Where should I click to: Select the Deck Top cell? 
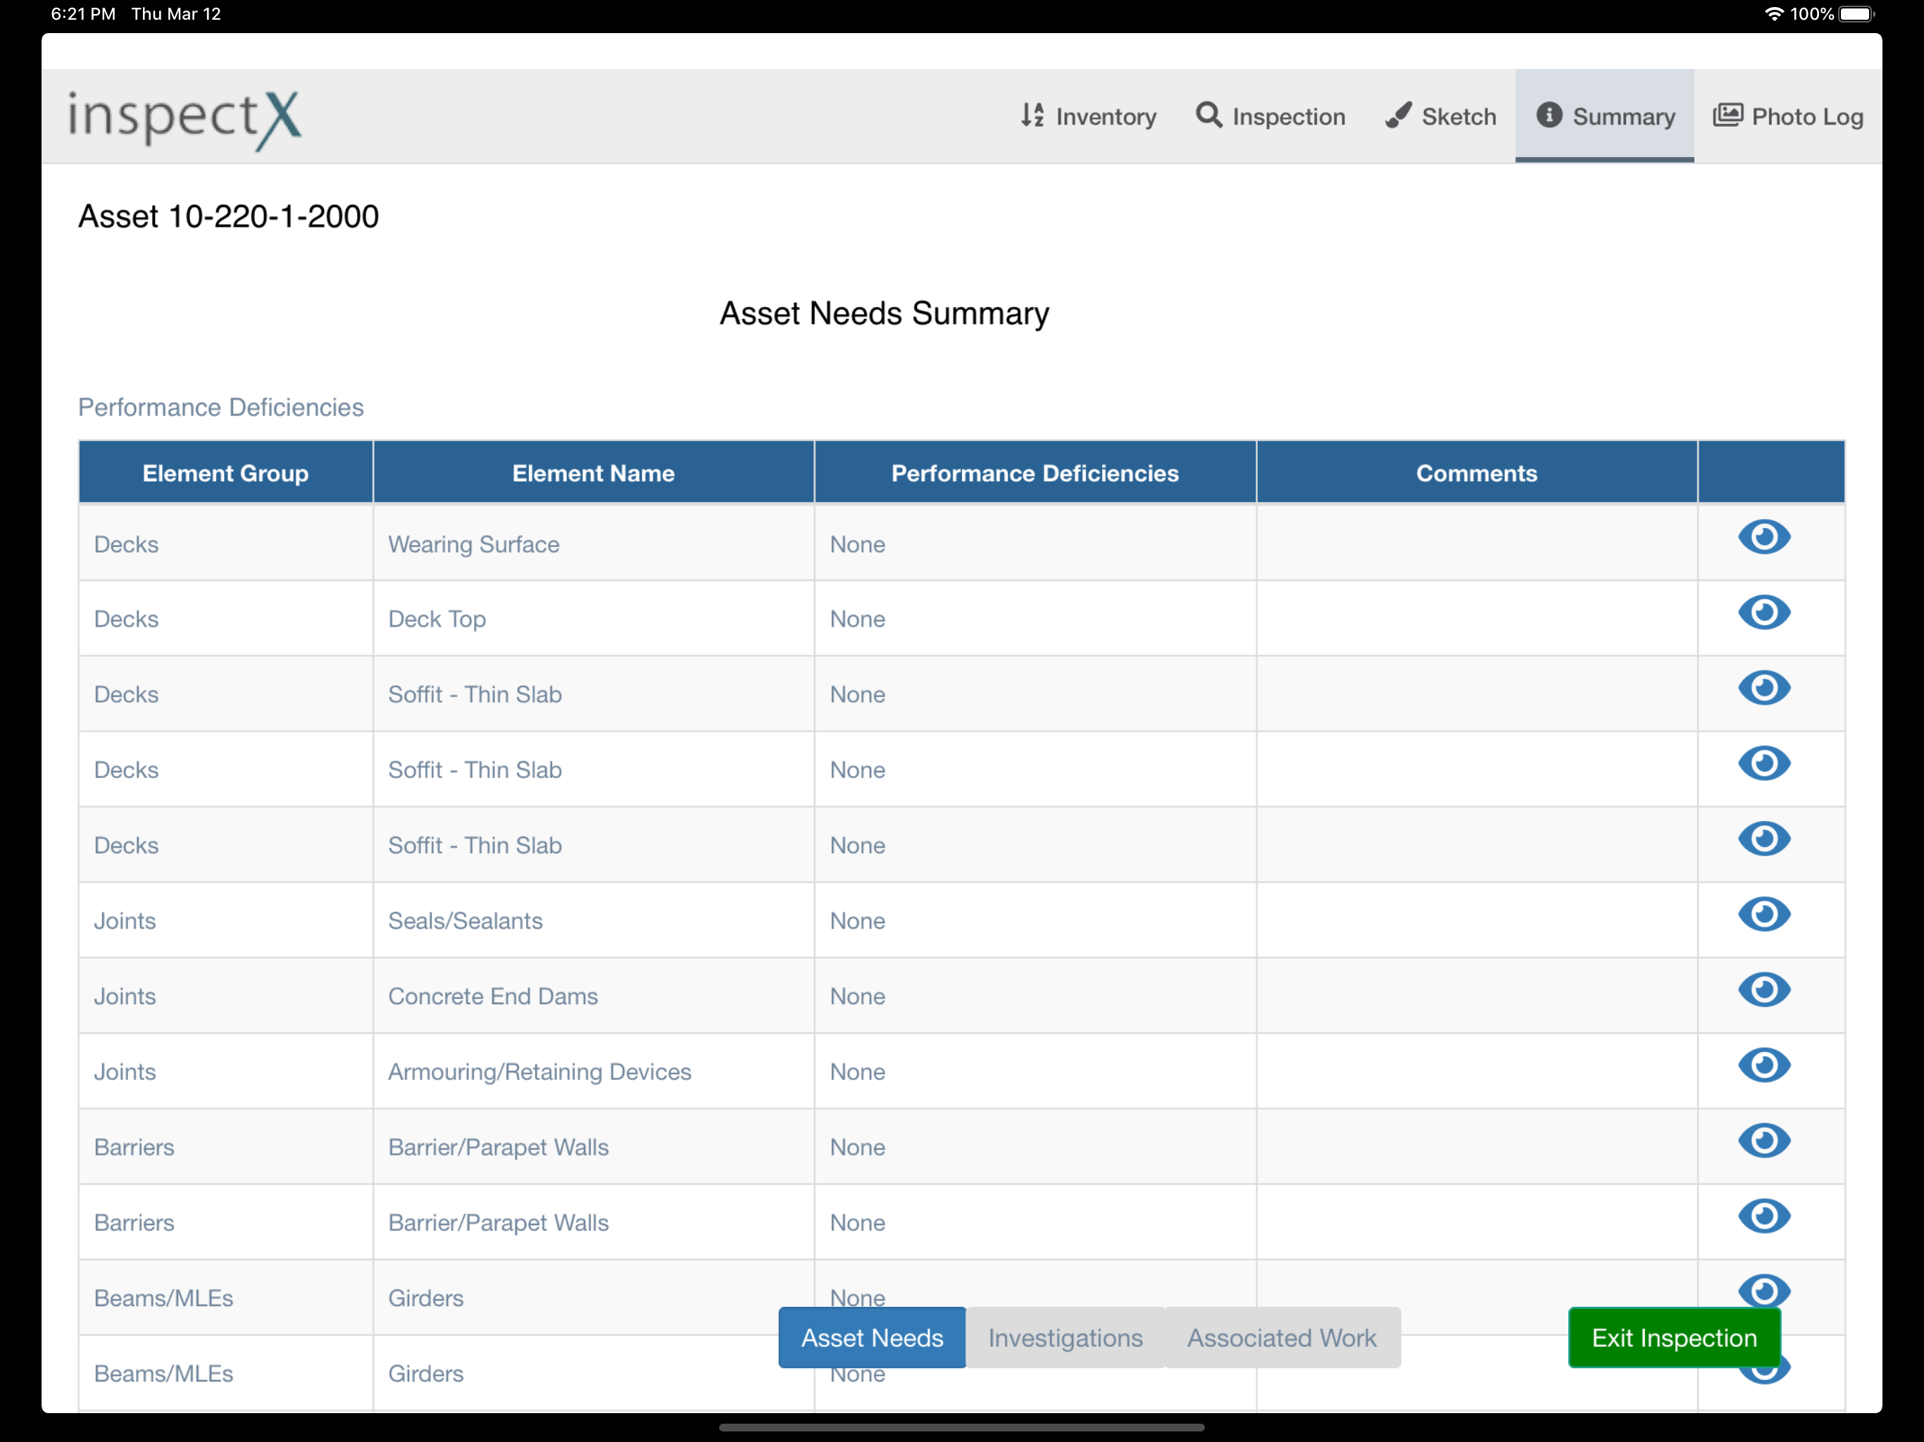pyautogui.click(x=593, y=618)
